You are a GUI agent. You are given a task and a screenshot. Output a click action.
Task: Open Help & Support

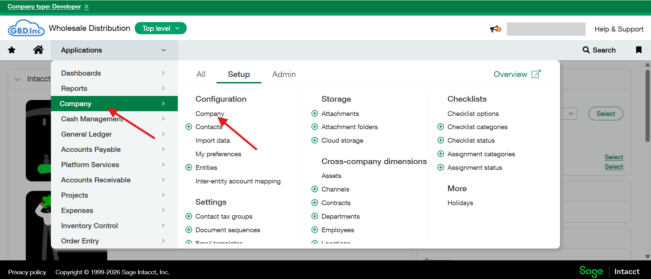click(x=618, y=29)
